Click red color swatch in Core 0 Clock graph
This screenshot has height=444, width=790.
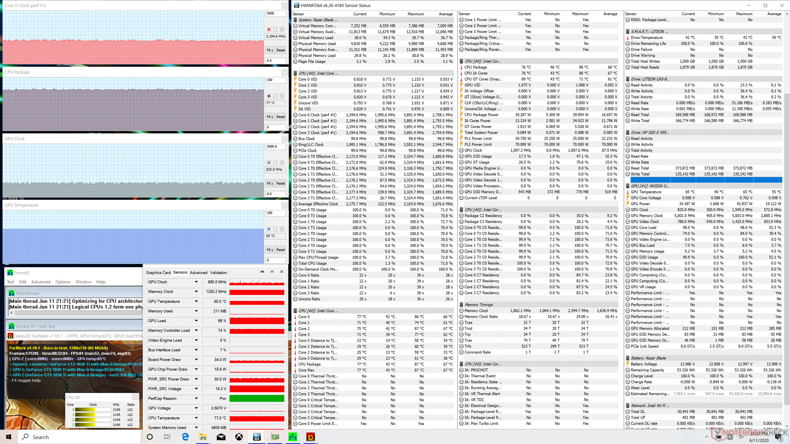pos(269,30)
